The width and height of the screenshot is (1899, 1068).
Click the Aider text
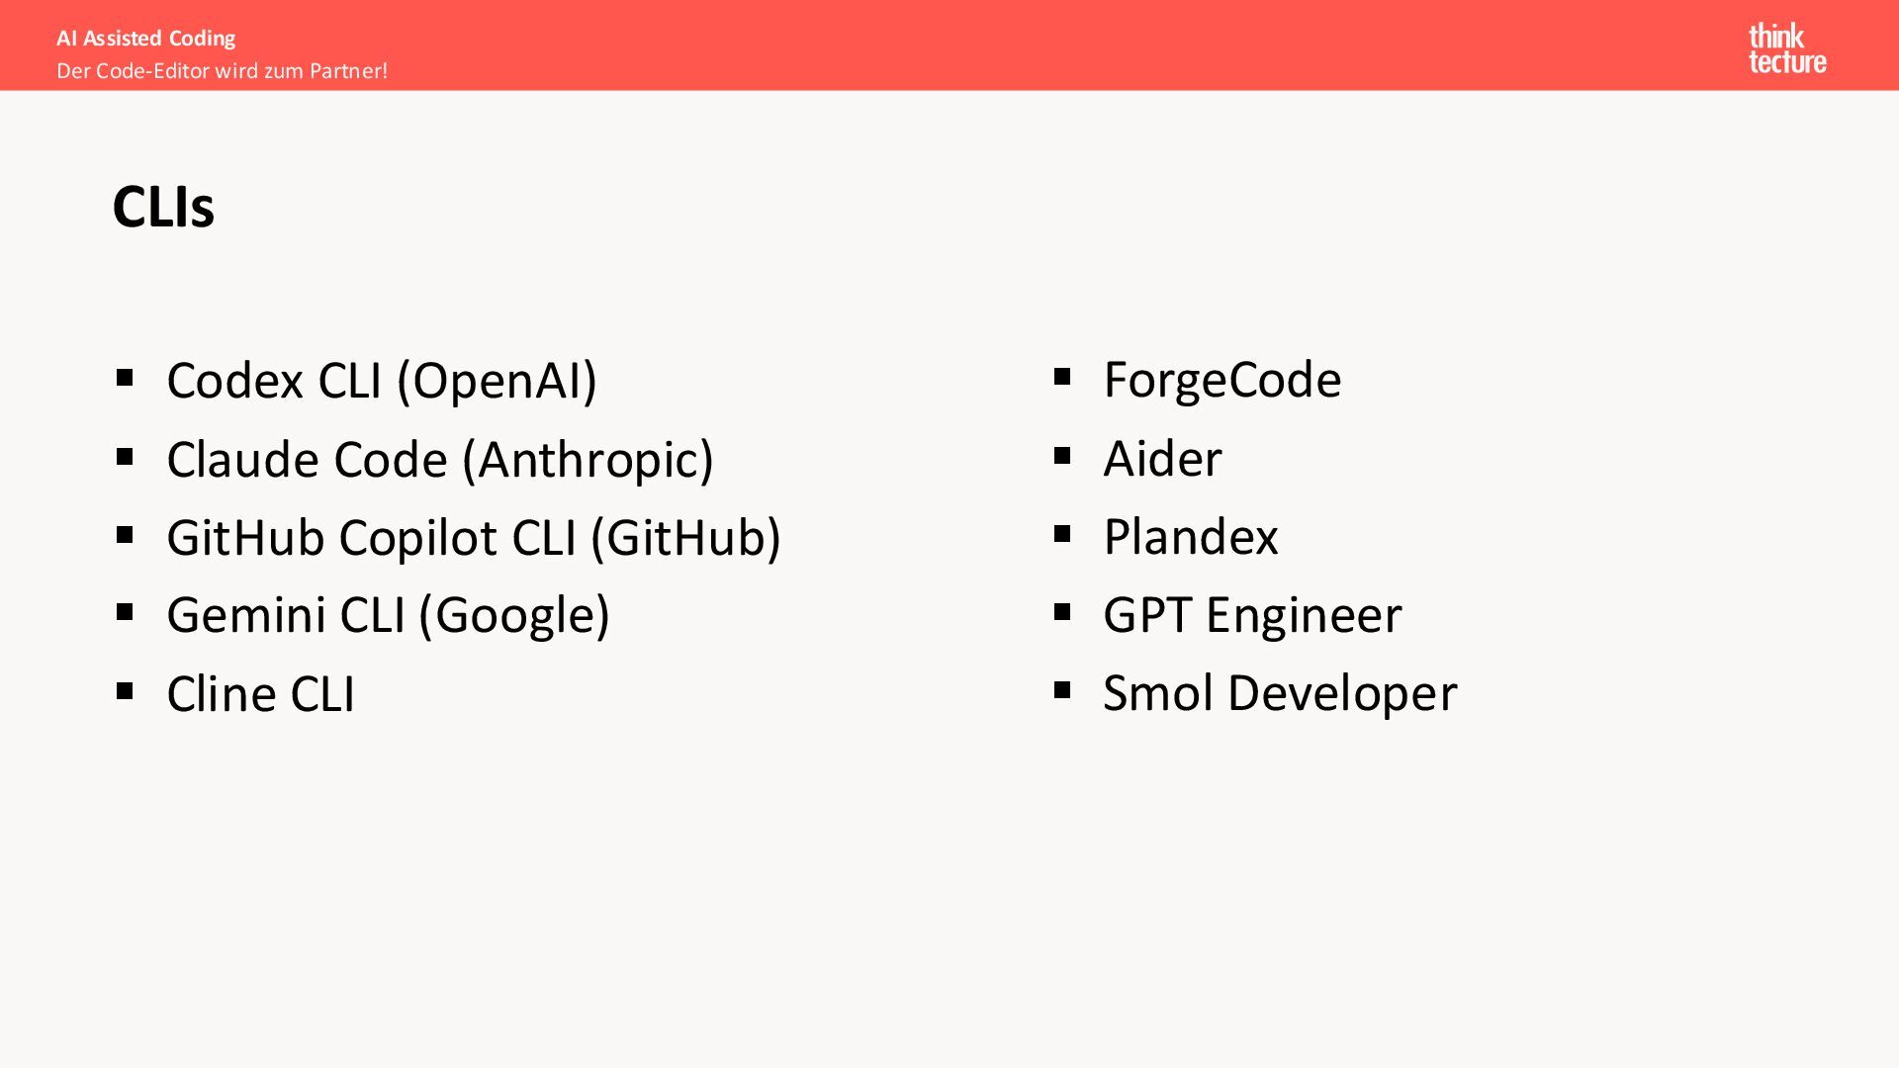point(1162,459)
